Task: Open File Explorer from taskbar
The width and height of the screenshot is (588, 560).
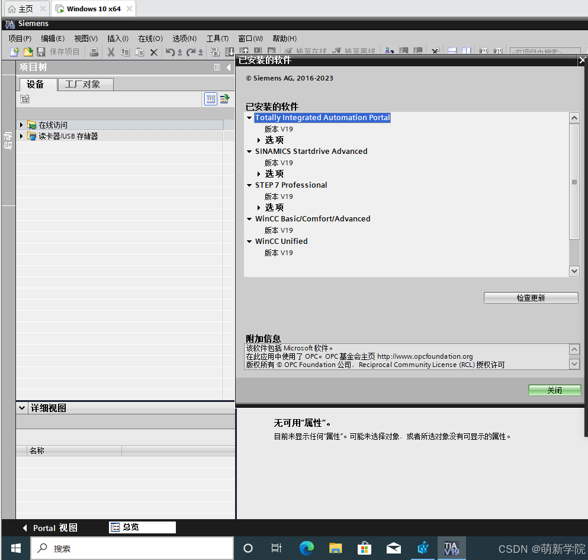Action: pos(335,548)
